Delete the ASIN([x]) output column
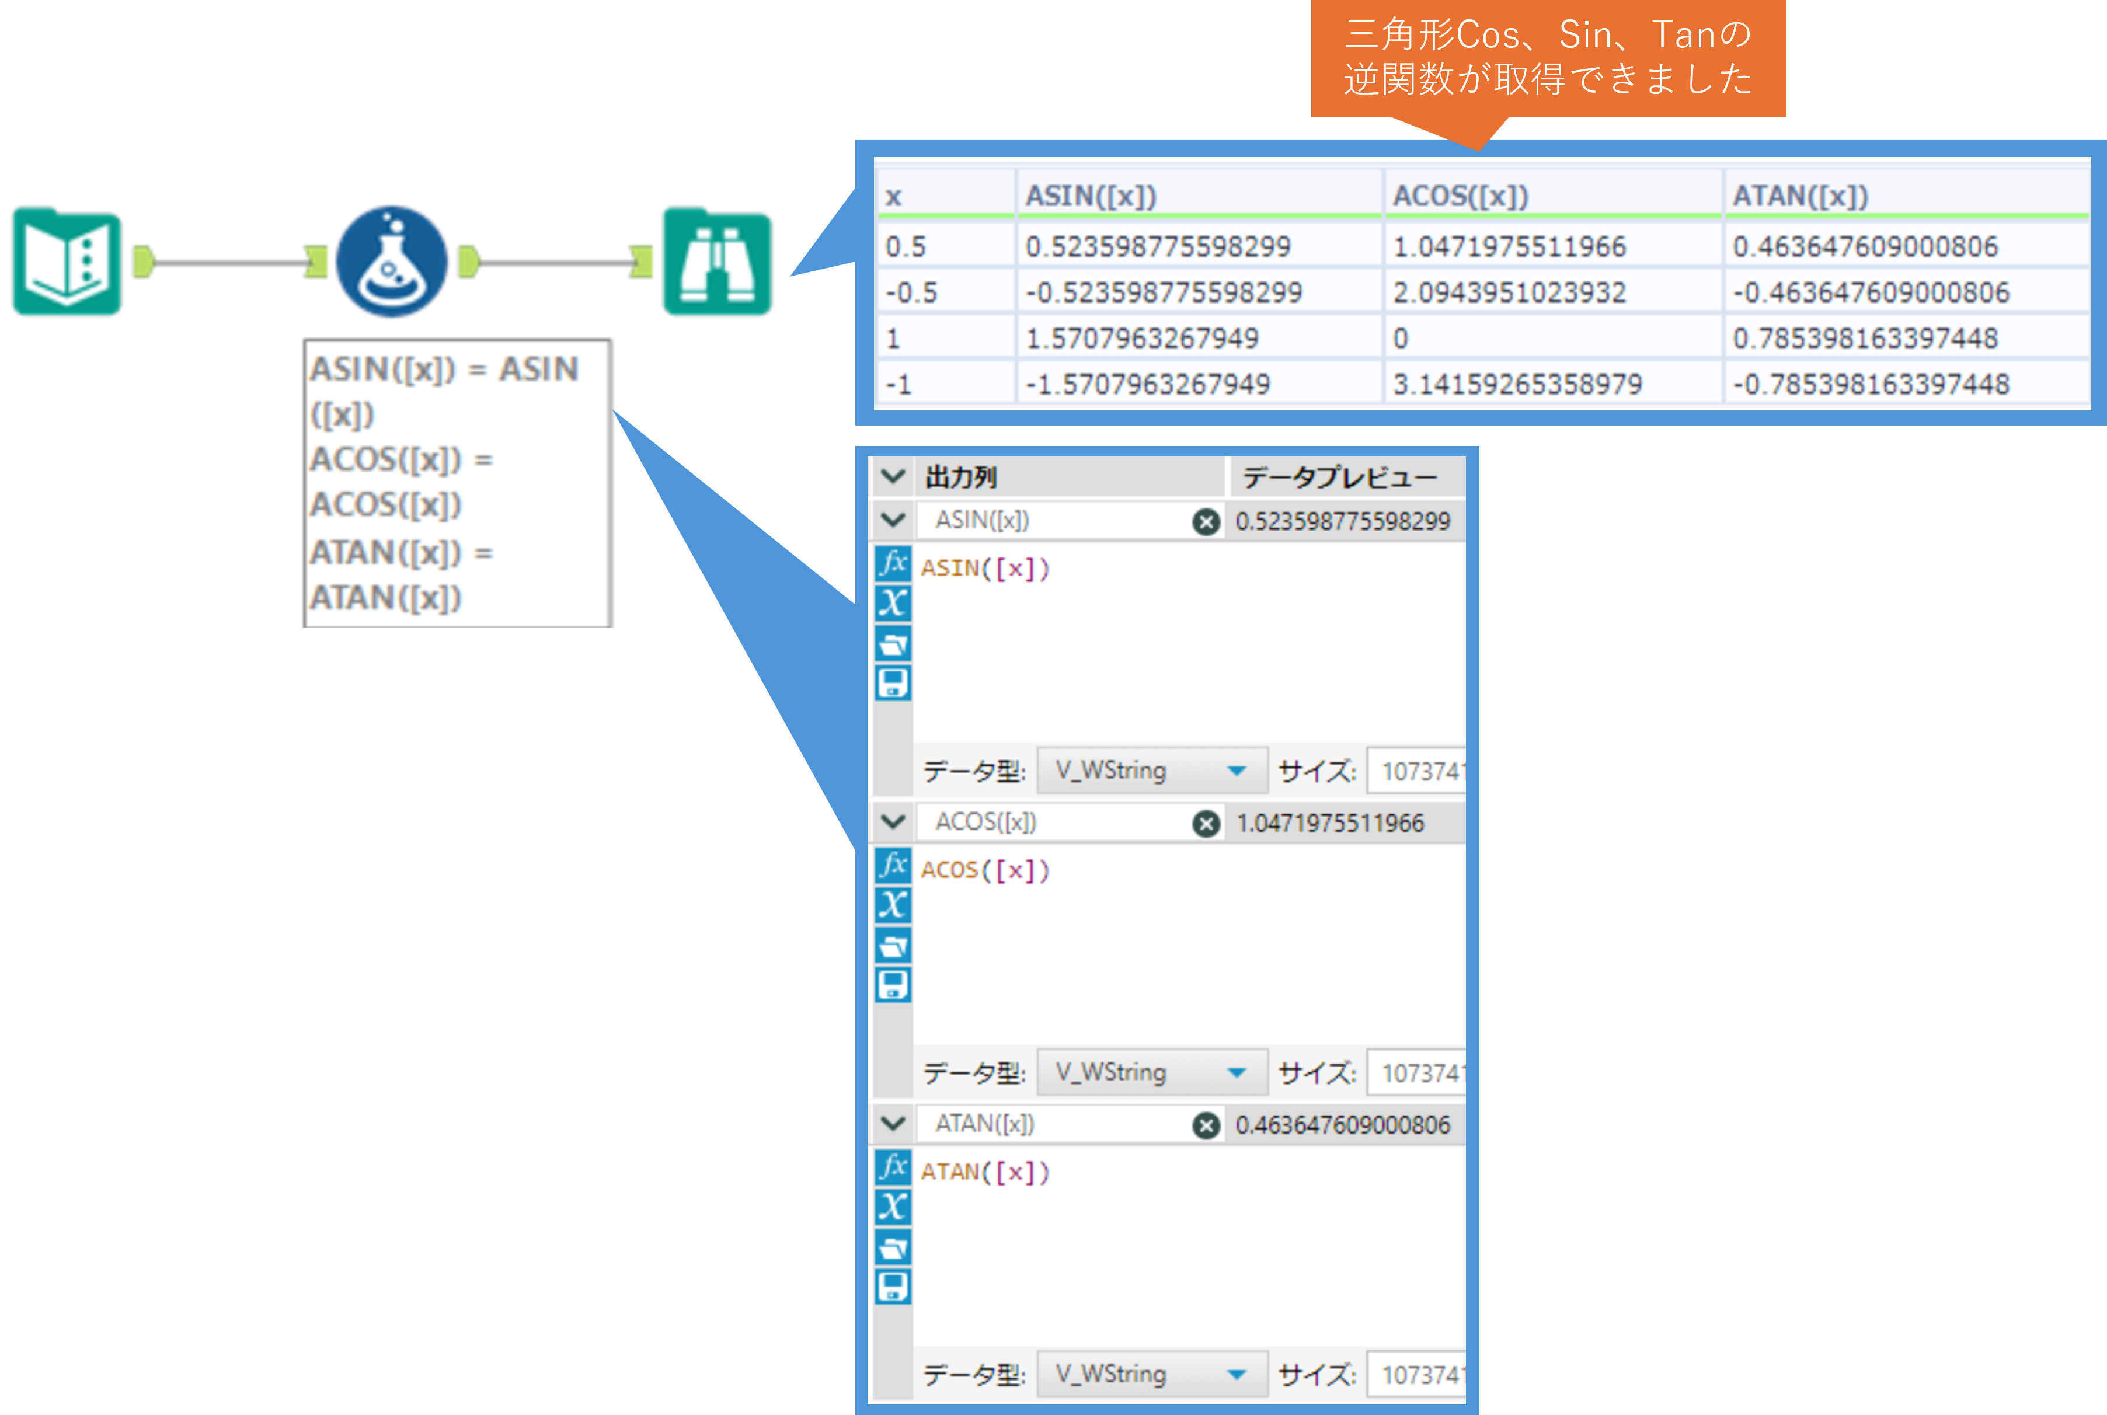Viewport: 2107px width, 1415px height. (1206, 522)
